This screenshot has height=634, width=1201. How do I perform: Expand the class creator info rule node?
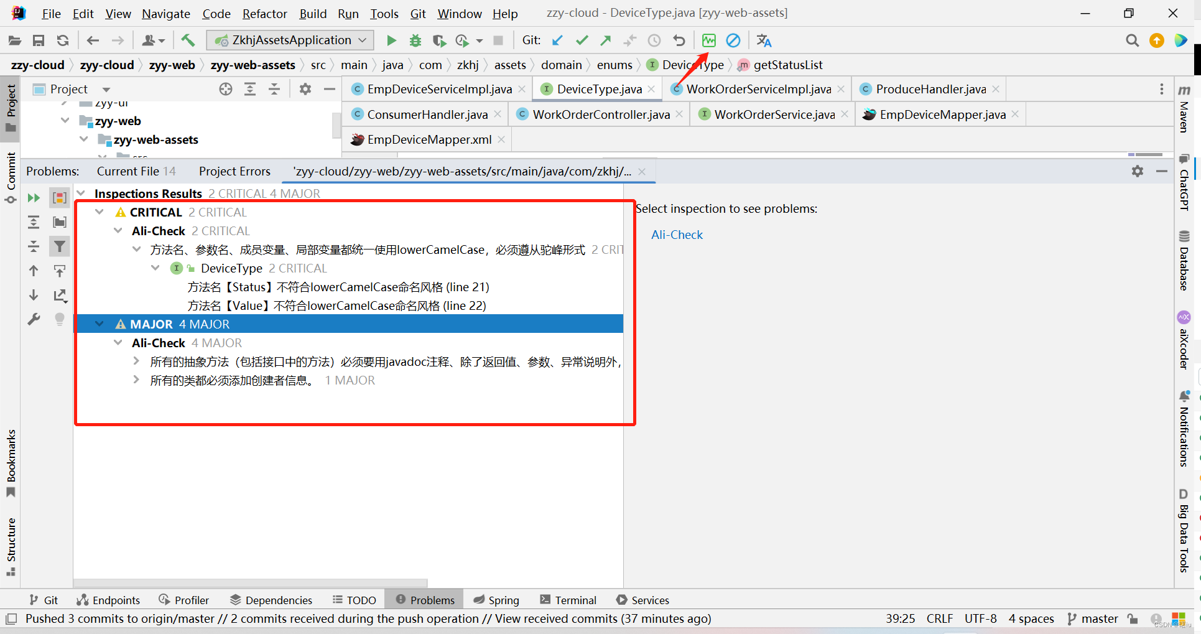pyautogui.click(x=136, y=380)
